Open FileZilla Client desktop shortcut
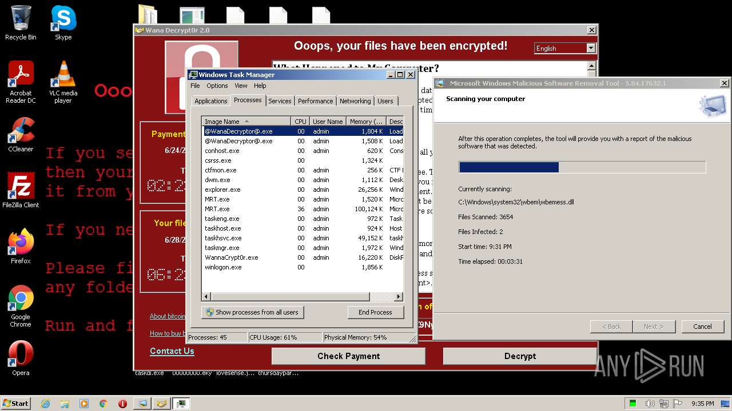 coord(21,191)
